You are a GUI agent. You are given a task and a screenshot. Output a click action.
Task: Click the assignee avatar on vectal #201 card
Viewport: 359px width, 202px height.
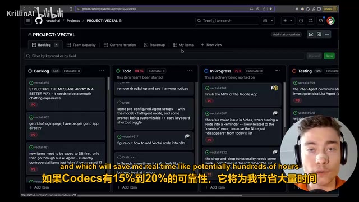click(274, 88)
